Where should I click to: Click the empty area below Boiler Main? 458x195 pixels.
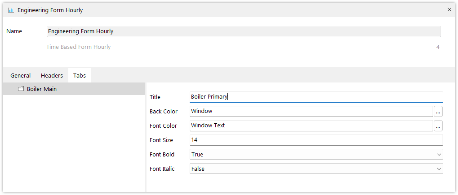click(74, 143)
